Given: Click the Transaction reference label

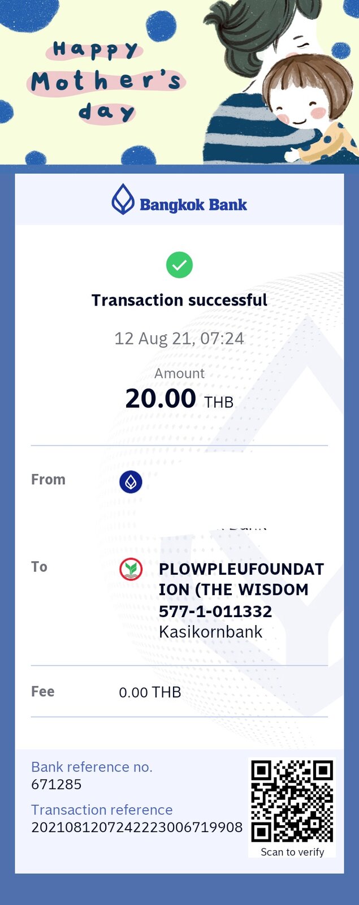Looking at the screenshot, I should tap(102, 810).
